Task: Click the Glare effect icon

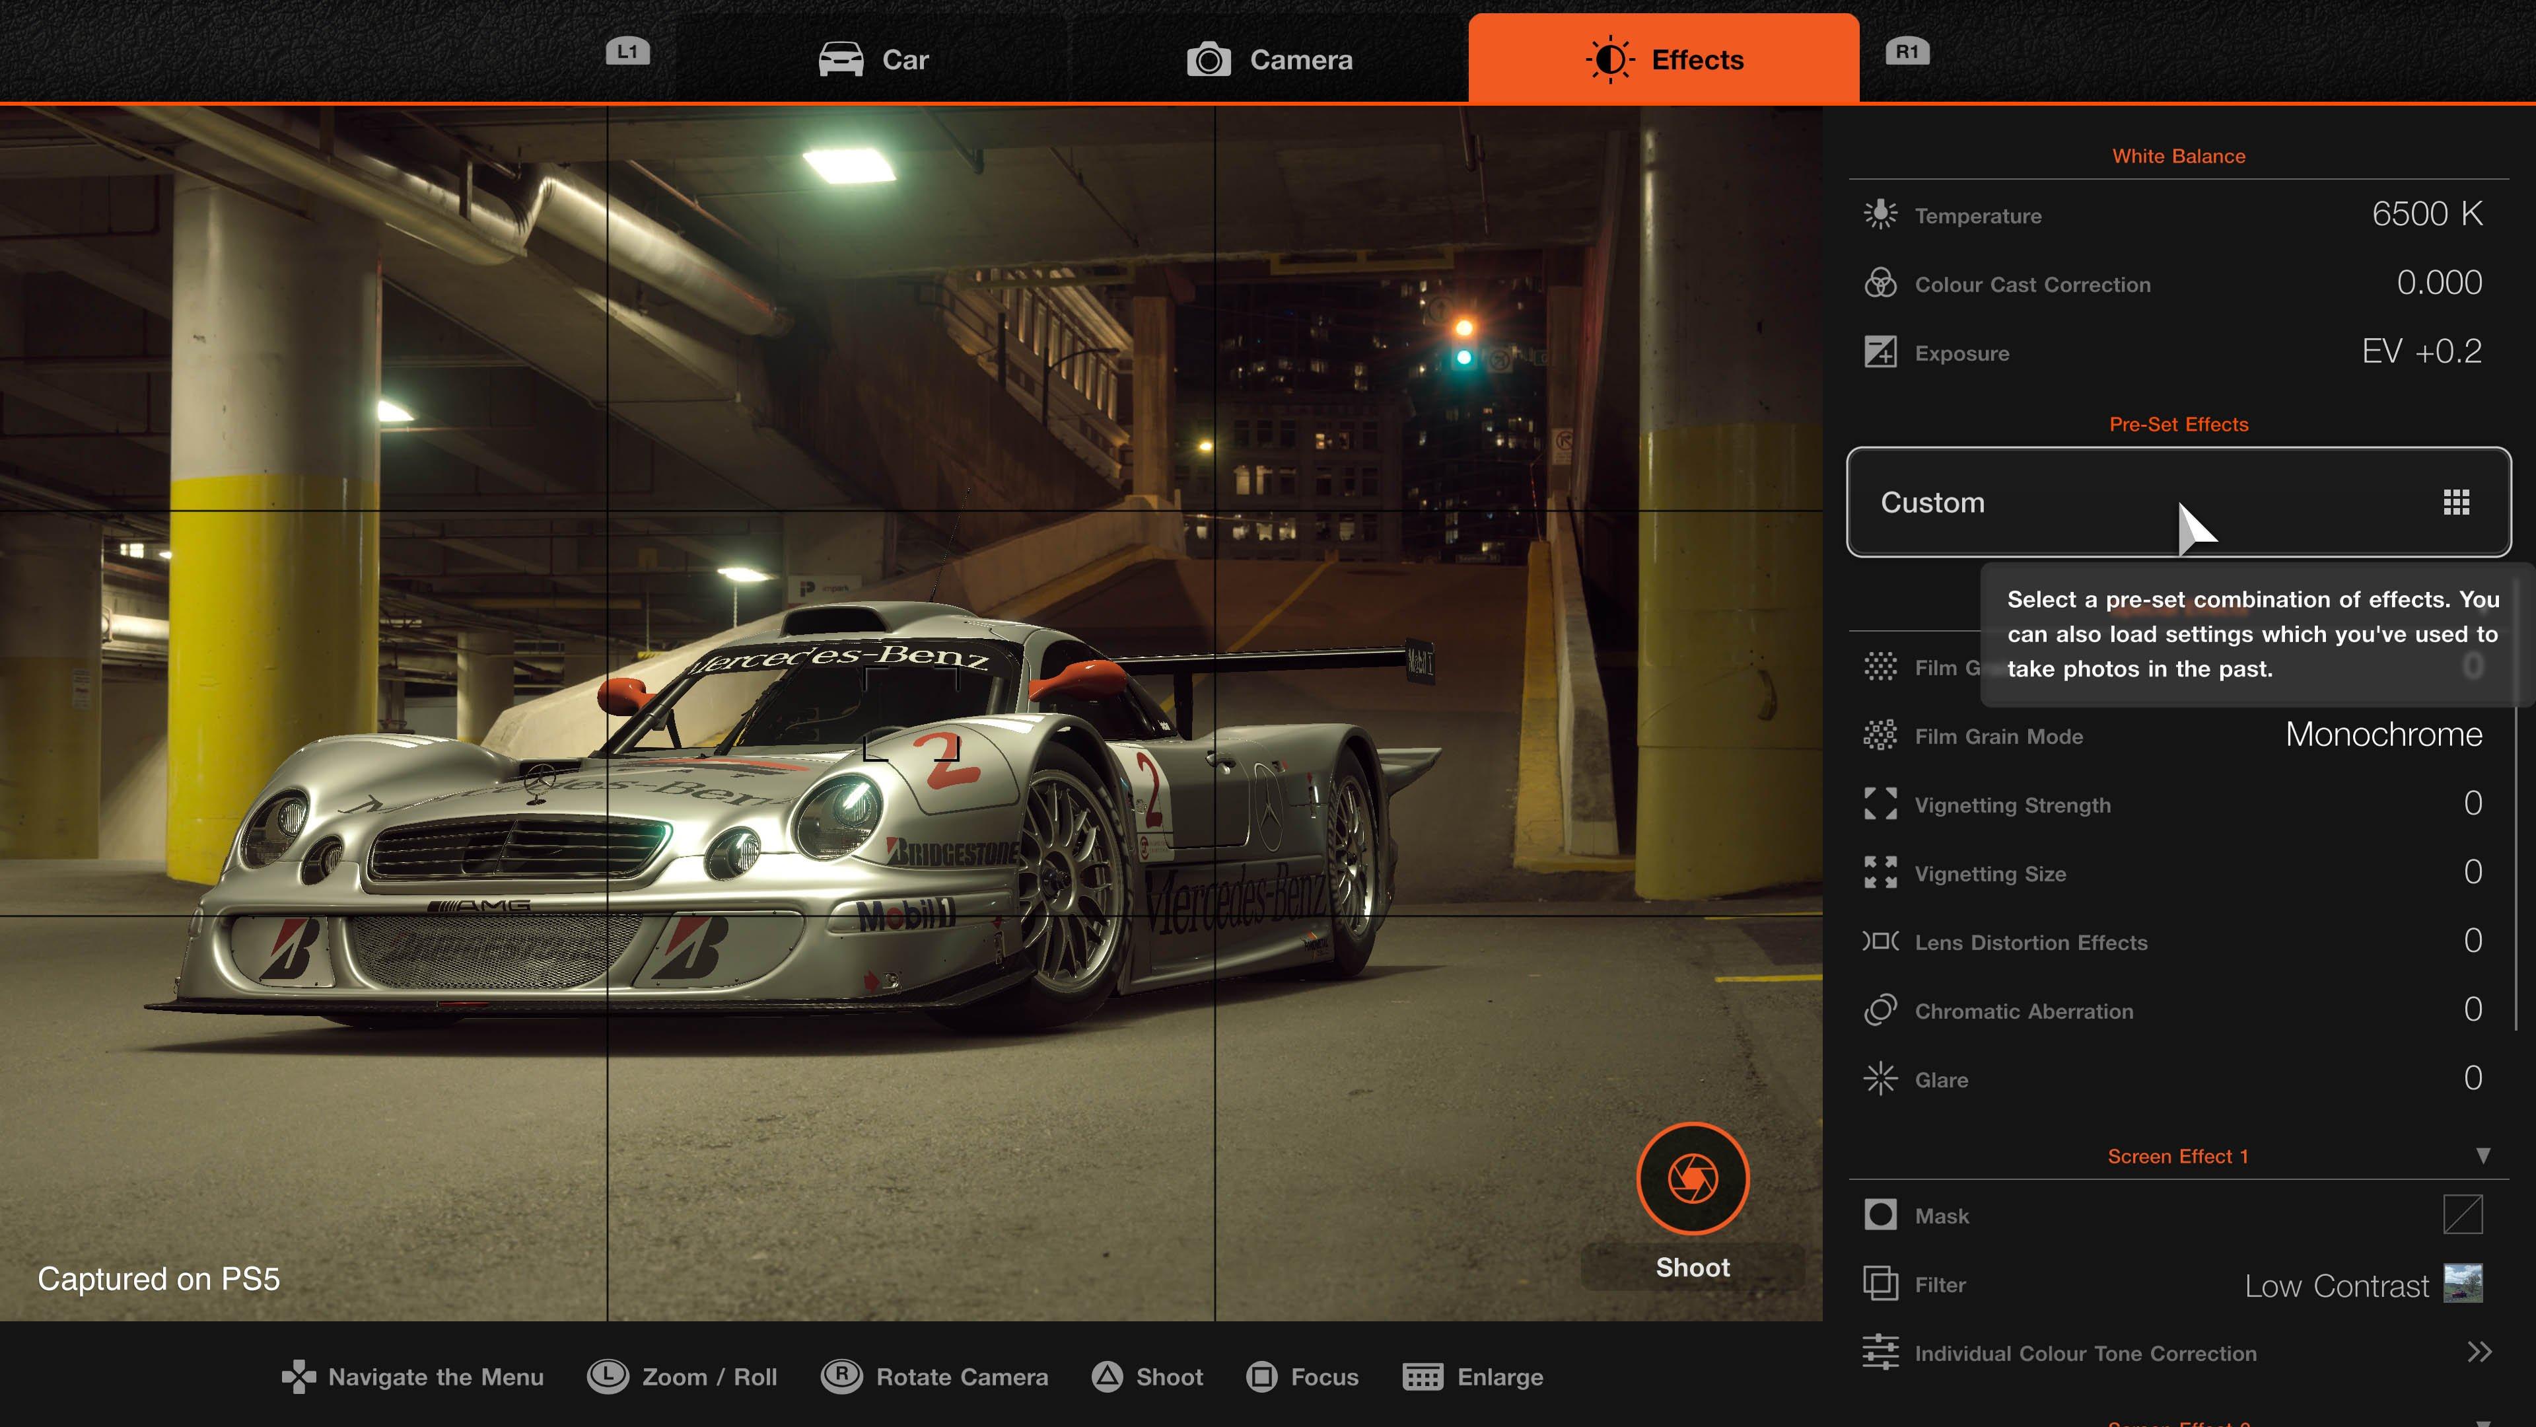Action: 1880,1079
